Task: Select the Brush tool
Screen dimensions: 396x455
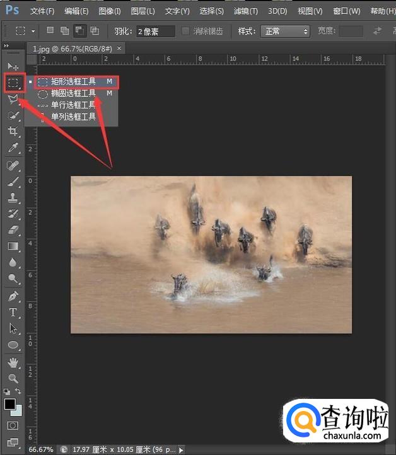Action: pyautogui.click(x=13, y=182)
